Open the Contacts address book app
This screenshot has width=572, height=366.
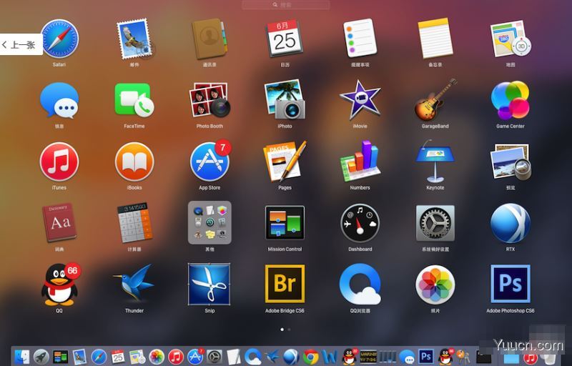click(209, 39)
